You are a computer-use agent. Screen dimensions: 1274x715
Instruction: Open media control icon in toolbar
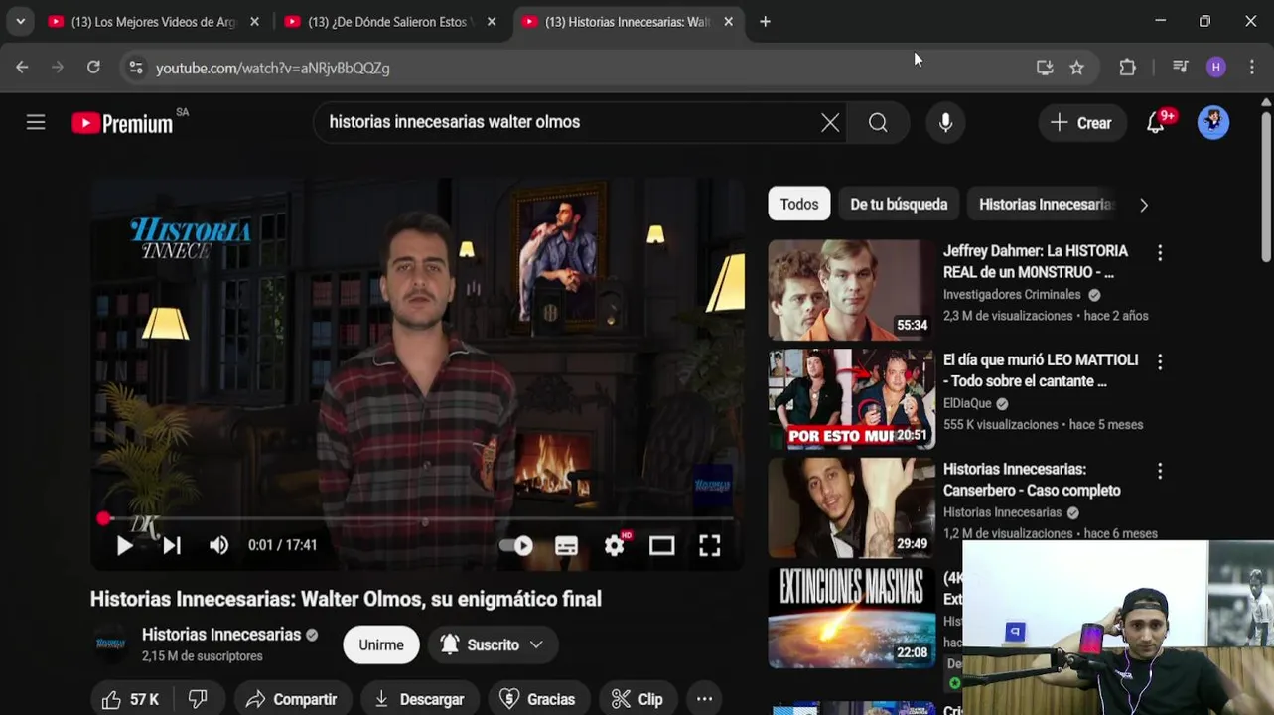[x=1180, y=68]
